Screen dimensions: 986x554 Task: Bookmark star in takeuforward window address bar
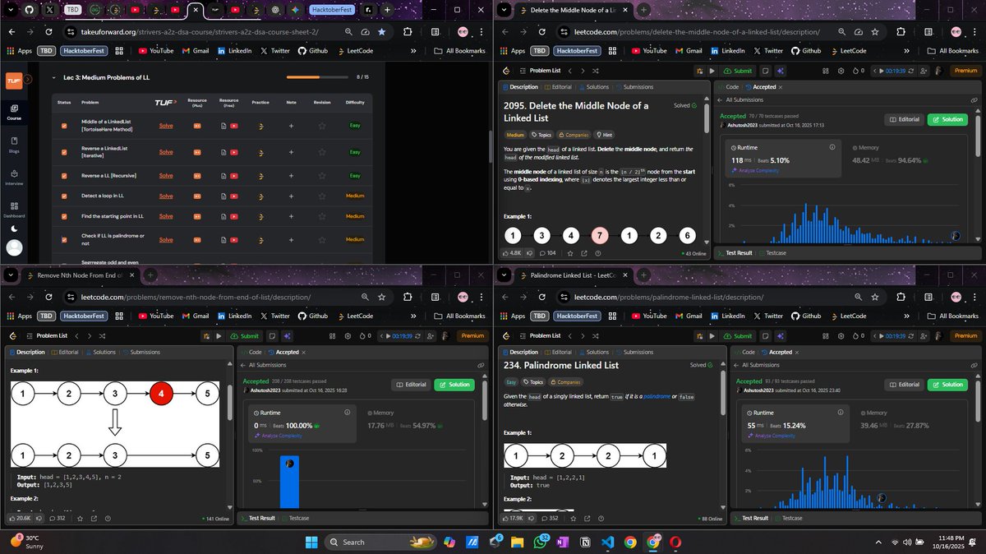pyautogui.click(x=382, y=31)
